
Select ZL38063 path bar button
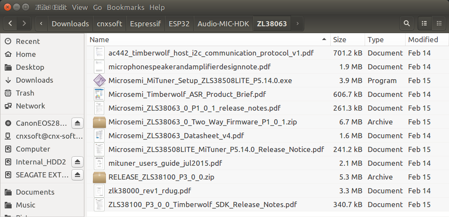(x=272, y=24)
